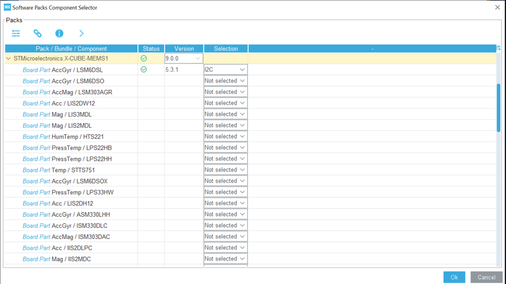The width and height of the screenshot is (506, 284).
Task: Open selection dropdown for AccGyr / LSM6DSO
Action: (x=225, y=81)
